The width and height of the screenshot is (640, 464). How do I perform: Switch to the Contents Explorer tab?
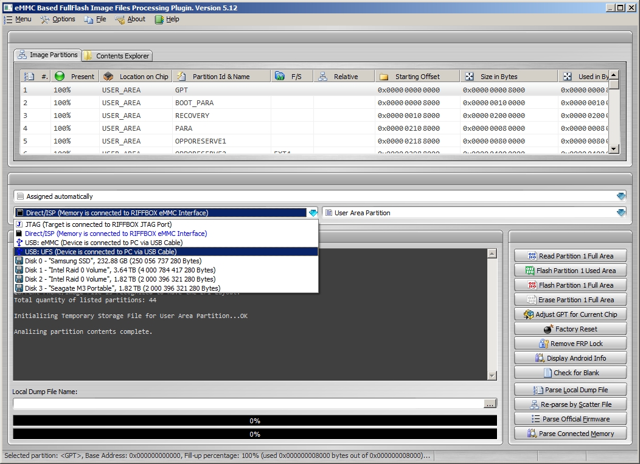[x=116, y=55]
